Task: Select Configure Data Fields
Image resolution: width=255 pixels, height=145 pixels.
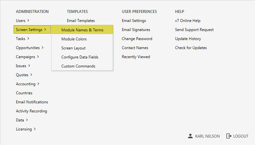Action: coord(80,57)
